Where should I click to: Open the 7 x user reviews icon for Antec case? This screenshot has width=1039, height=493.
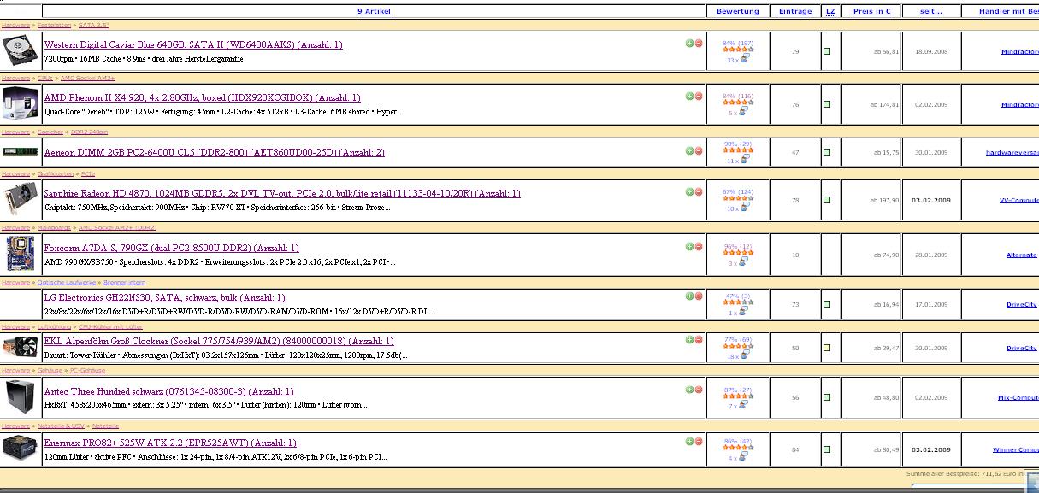tap(744, 406)
